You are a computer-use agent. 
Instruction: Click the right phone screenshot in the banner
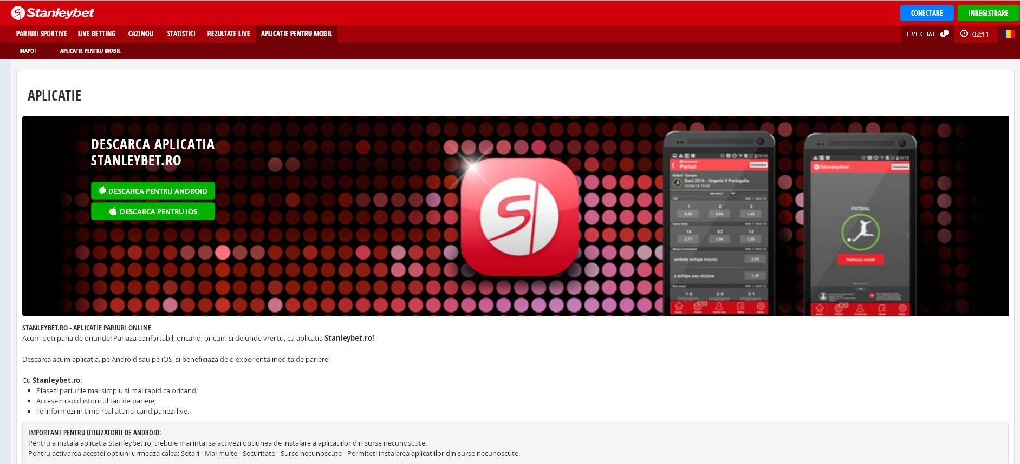[860, 224]
